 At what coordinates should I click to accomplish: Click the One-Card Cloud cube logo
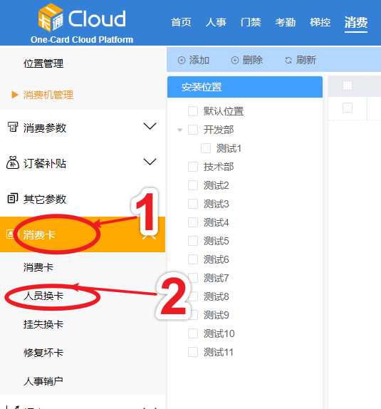[51, 18]
